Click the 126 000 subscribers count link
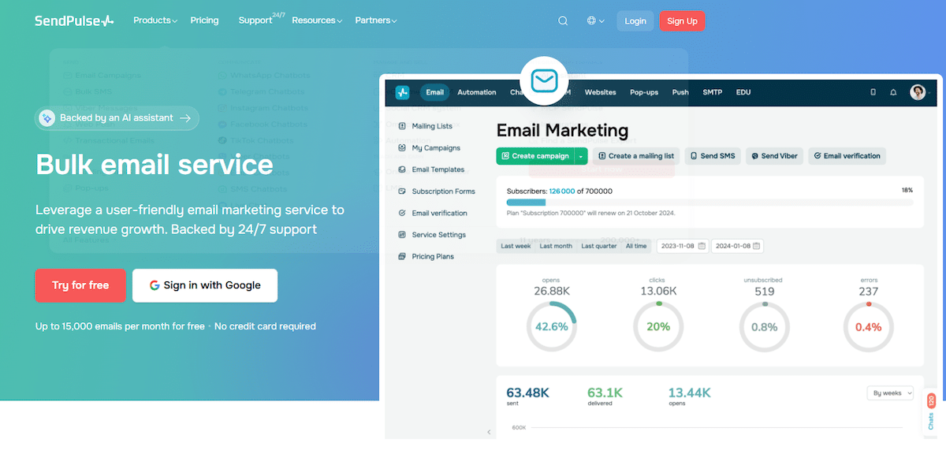The width and height of the screenshot is (946, 476). coord(562,191)
